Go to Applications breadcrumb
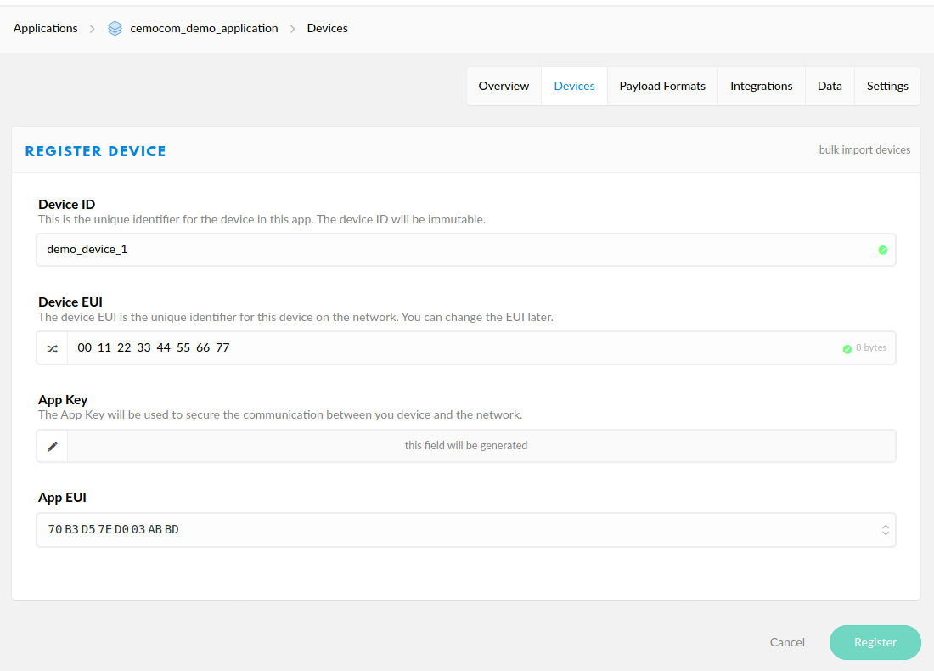 point(45,29)
